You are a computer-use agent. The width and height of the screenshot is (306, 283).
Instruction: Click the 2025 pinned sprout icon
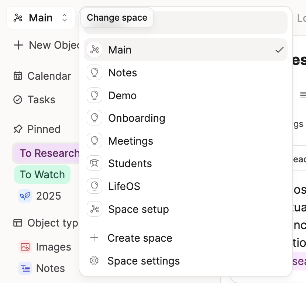click(25, 196)
